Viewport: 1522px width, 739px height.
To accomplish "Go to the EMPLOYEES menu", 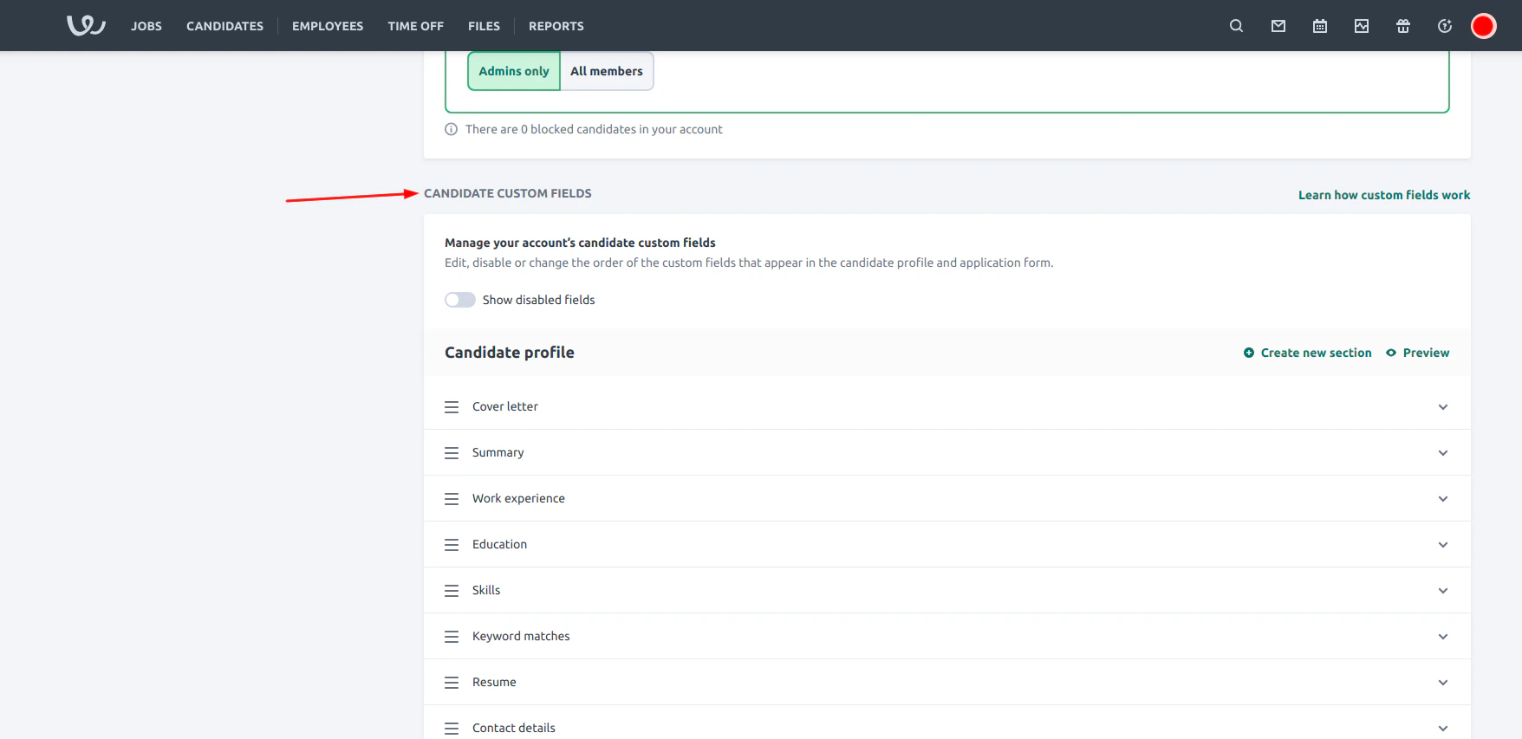I will click(x=328, y=26).
